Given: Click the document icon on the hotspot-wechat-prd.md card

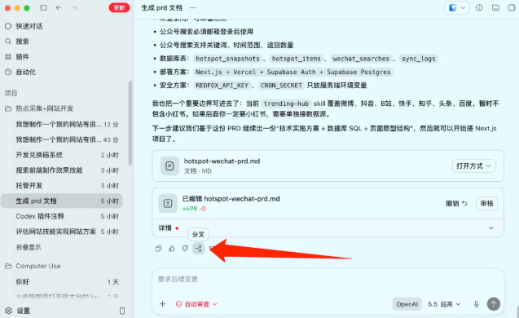Looking at the screenshot, I should (x=169, y=166).
